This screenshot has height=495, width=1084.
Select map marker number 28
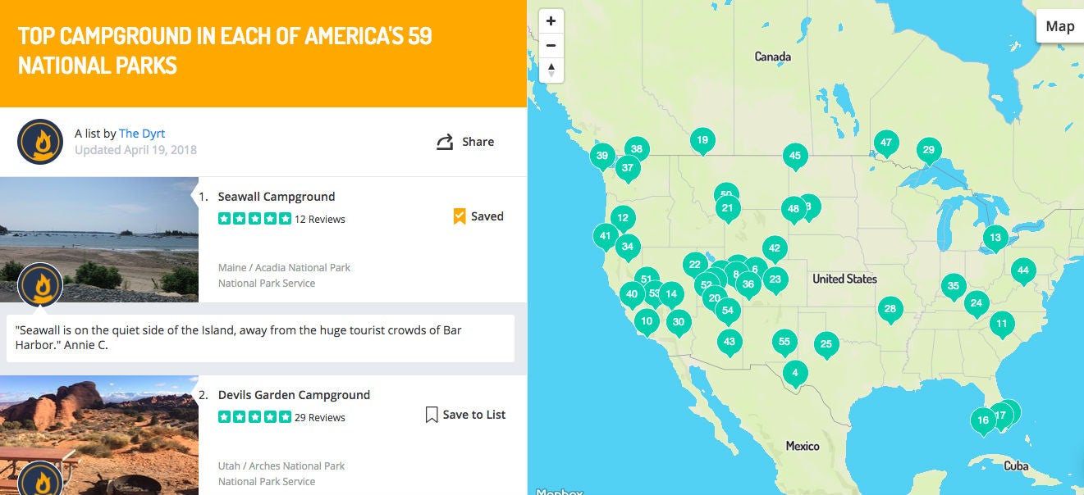[x=890, y=311]
